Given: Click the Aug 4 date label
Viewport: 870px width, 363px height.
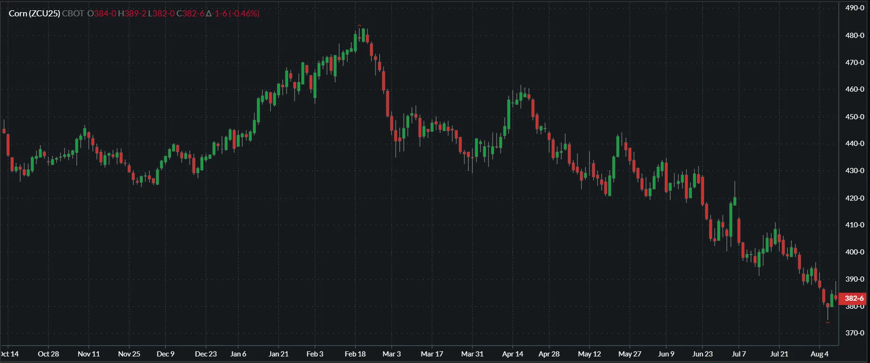Looking at the screenshot, I should point(819,354).
